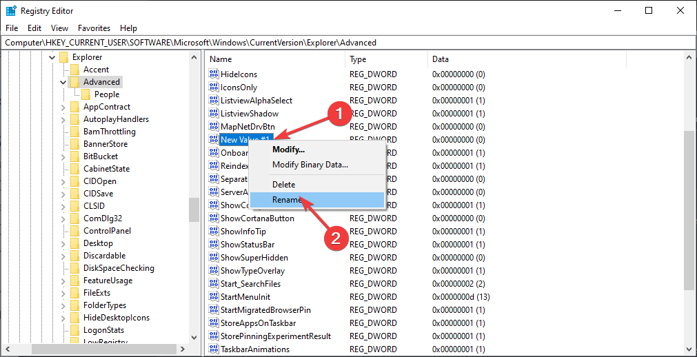This screenshot has height=357, width=697.
Task: Click the tree pane horizontal scrollbar left arrow
Action: [7, 349]
